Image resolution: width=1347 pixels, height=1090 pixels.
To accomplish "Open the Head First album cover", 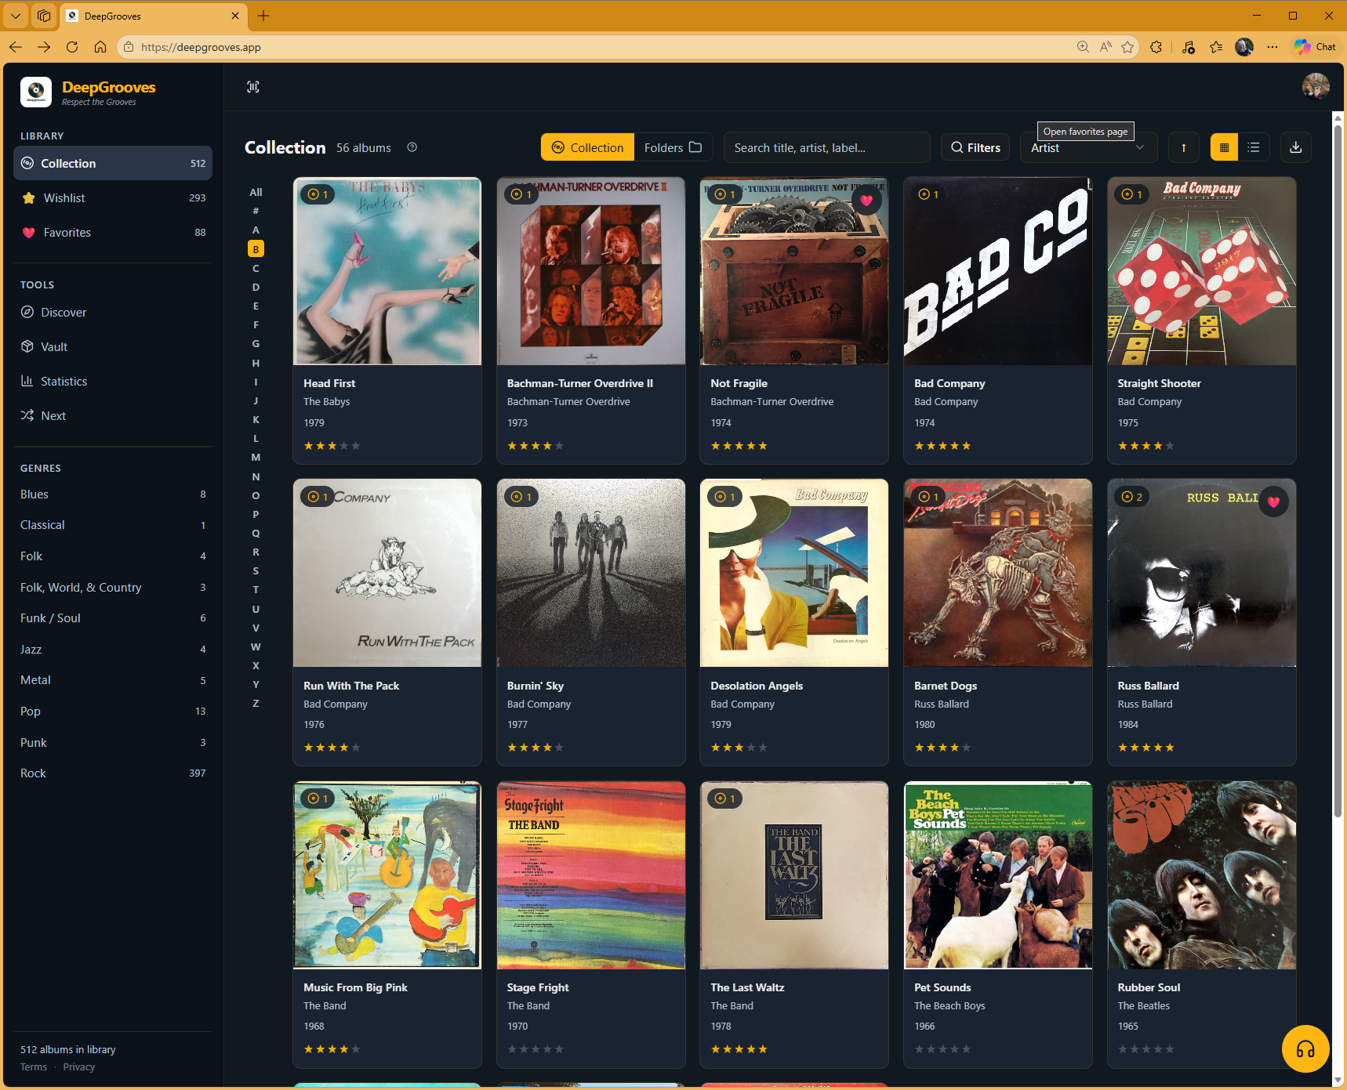I will tap(387, 271).
